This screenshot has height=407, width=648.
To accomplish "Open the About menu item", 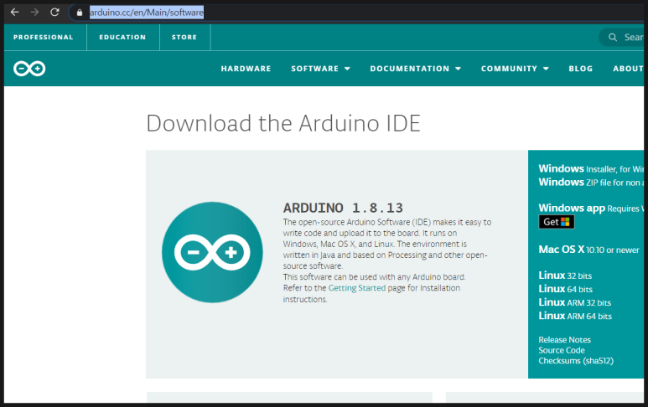I will click(x=628, y=69).
